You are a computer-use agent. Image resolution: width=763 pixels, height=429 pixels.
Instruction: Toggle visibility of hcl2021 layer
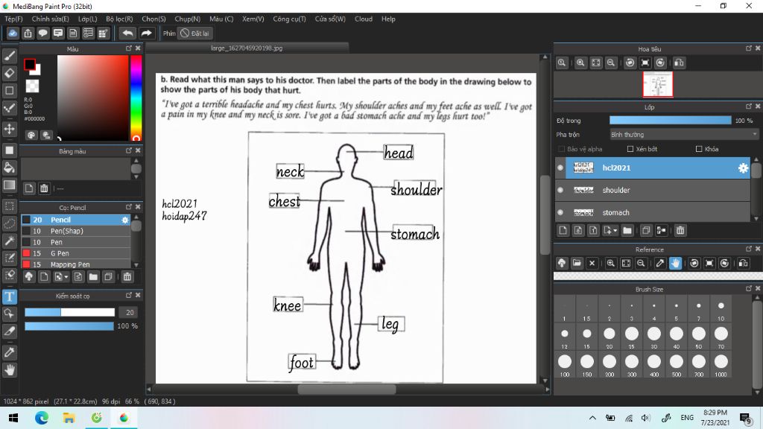click(560, 168)
